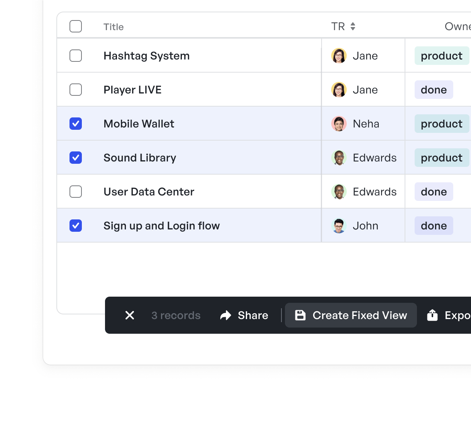Open the Hashtag System title cell
471x433 pixels.
(146, 56)
